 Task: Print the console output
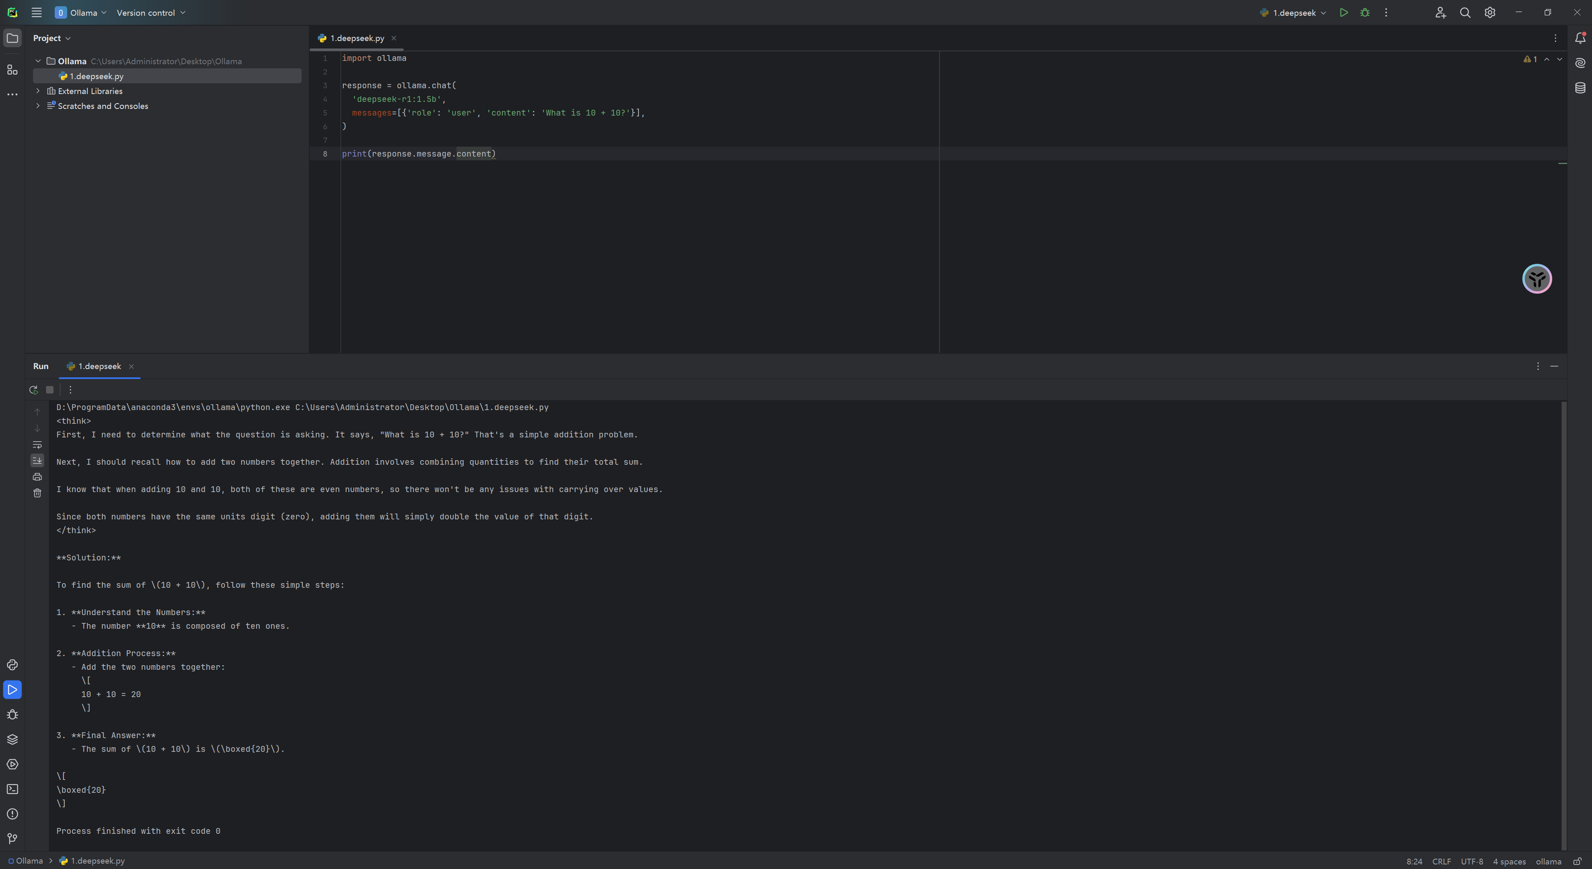(37, 477)
